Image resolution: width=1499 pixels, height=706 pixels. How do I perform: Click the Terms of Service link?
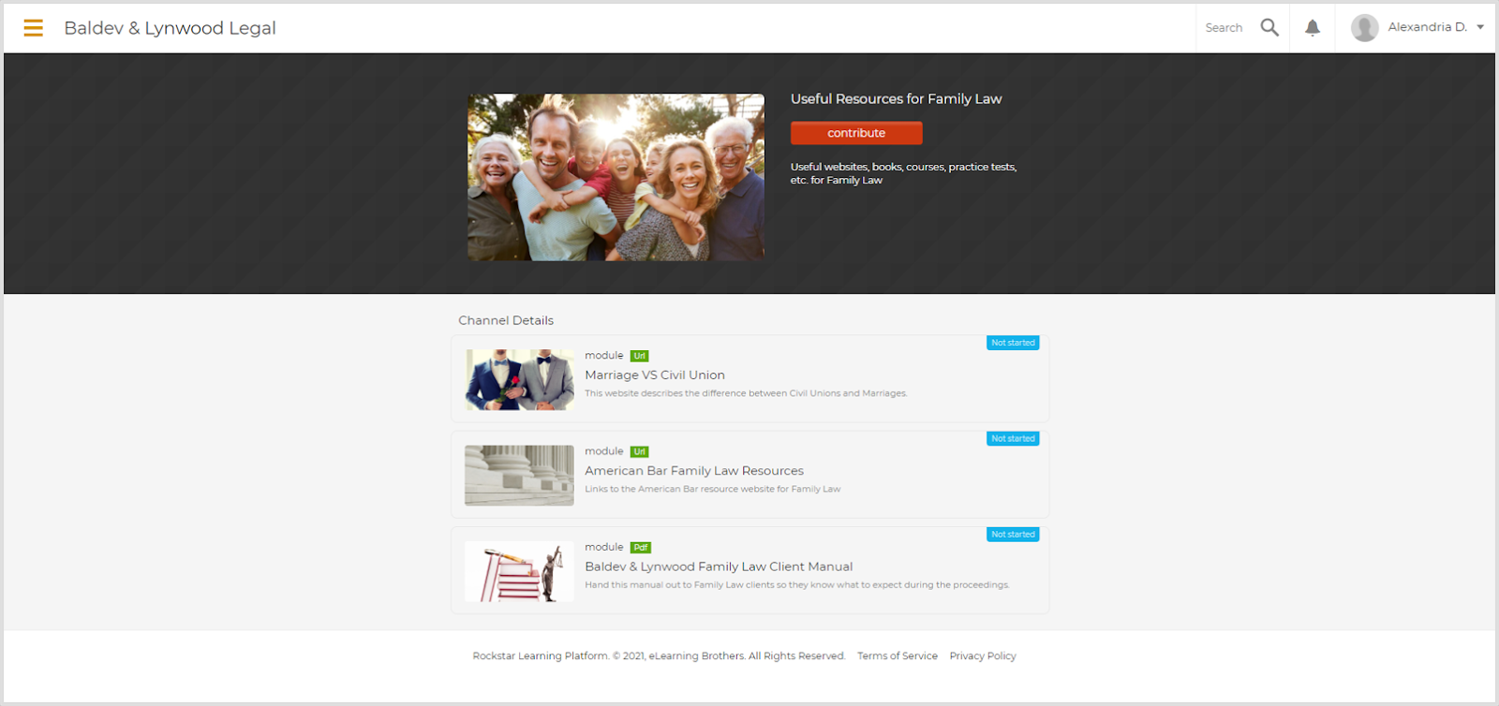[898, 655]
